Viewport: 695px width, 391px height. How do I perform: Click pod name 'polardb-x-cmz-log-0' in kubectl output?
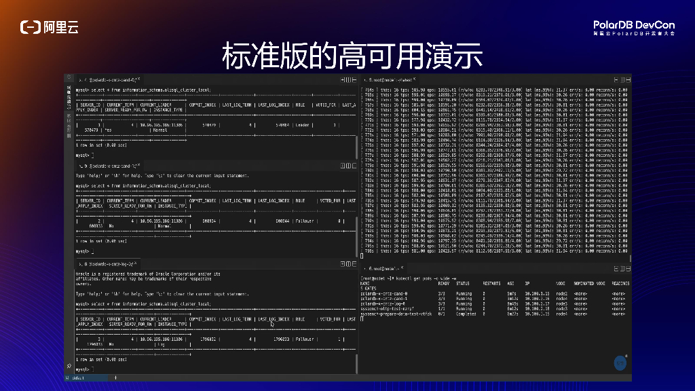click(383, 303)
